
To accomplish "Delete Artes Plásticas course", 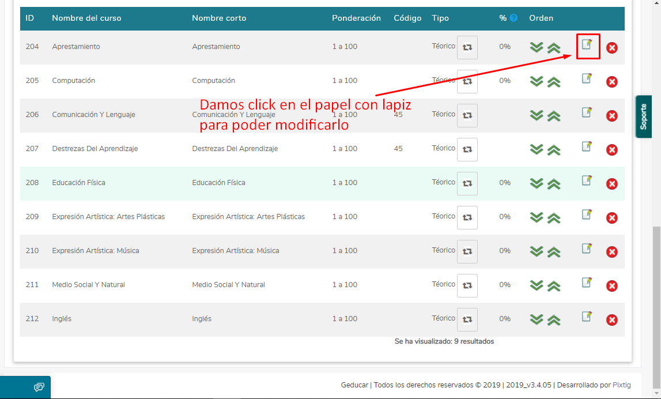I will coord(611,218).
